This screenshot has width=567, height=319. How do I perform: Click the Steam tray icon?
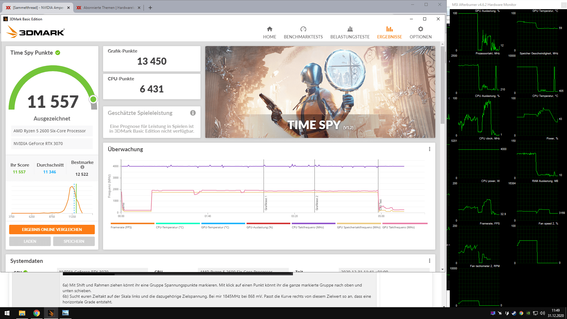click(514, 313)
